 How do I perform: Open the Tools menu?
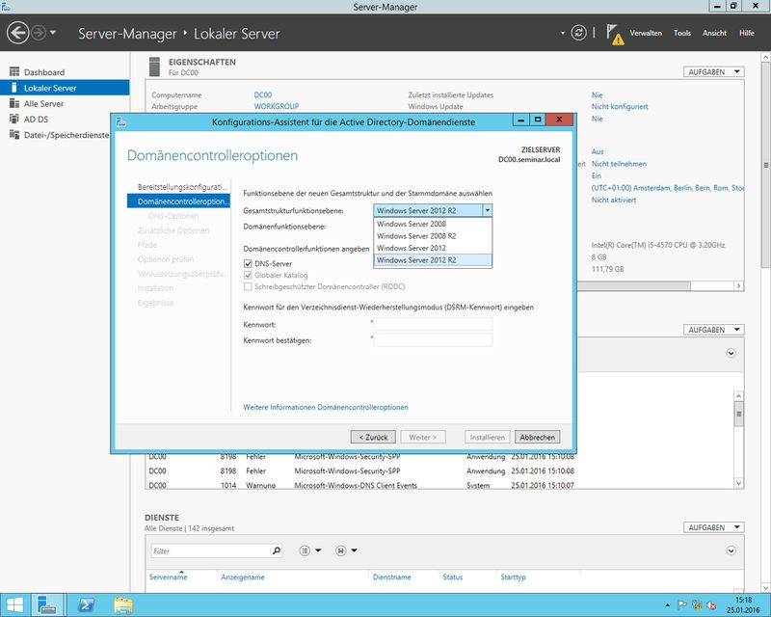[682, 33]
